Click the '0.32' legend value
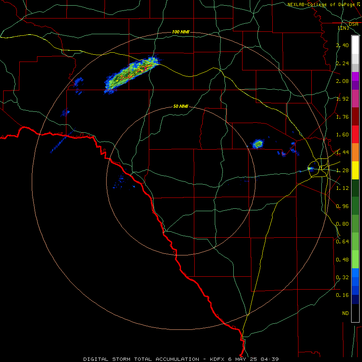This screenshot has height=362, width=362. pyautogui.click(x=342, y=278)
